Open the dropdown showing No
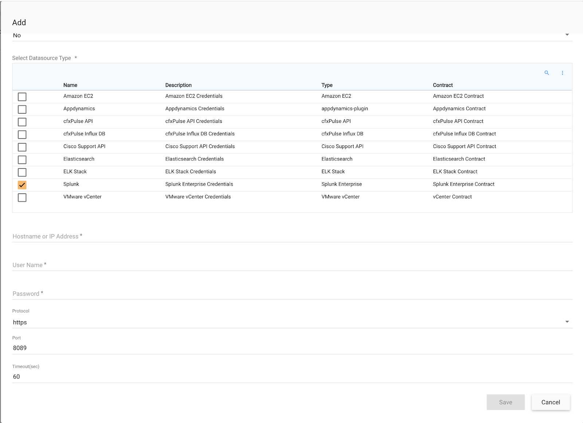Viewport: 583px width, 423px height. point(292,35)
